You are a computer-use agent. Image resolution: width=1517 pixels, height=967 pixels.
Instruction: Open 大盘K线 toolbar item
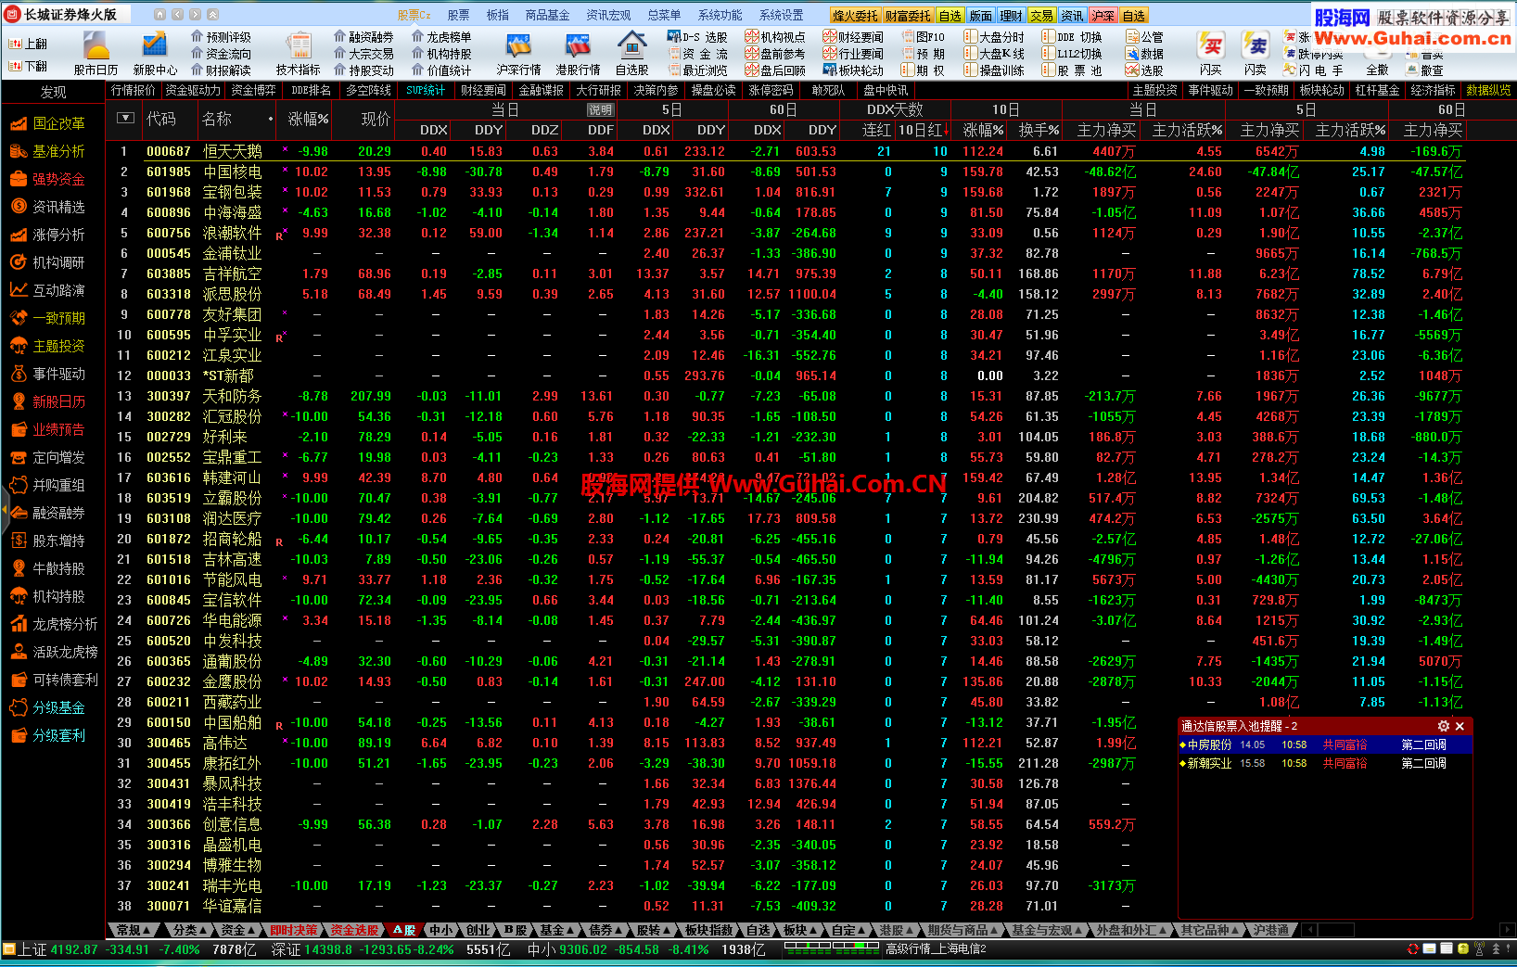pos(994,54)
